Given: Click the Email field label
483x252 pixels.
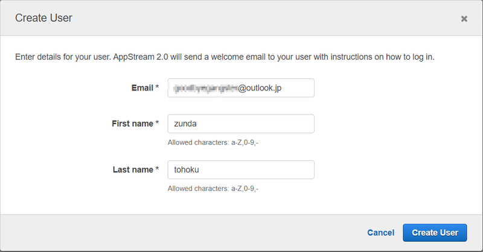Looking at the screenshot, I should [142, 88].
